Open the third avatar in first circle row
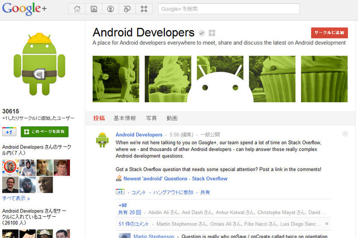This screenshot has height=238, width=358. 45,168
